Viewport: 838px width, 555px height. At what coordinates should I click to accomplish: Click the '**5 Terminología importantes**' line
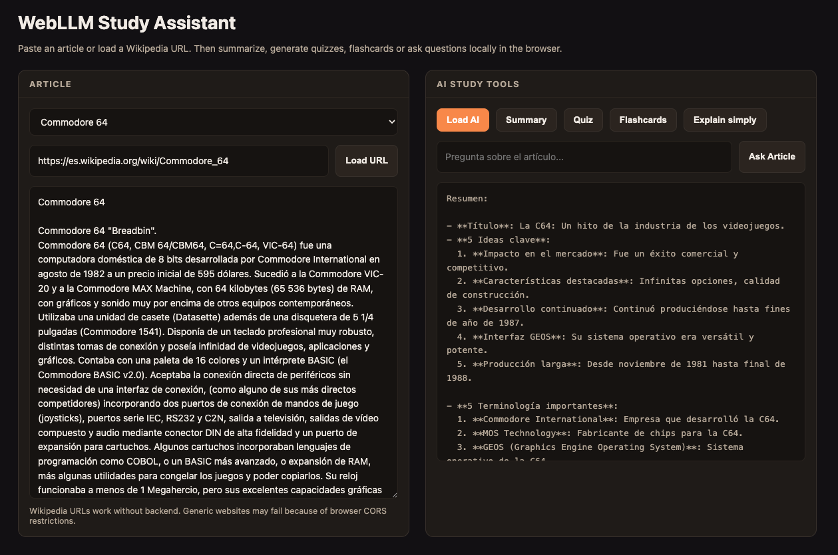click(532, 405)
